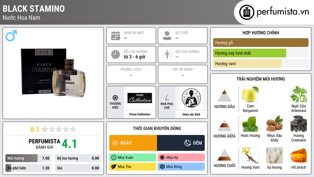Viewport: 314px width, 177px height.
Task: Select the Xạ hương note image
Action: click(x=274, y=155)
